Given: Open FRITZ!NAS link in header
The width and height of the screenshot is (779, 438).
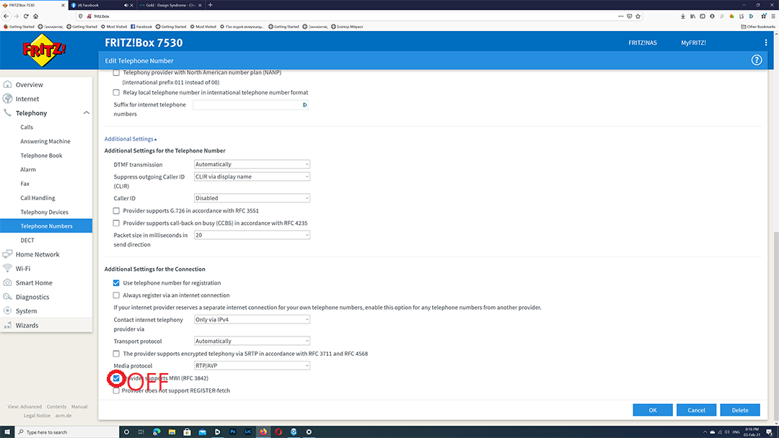Looking at the screenshot, I should pos(643,43).
